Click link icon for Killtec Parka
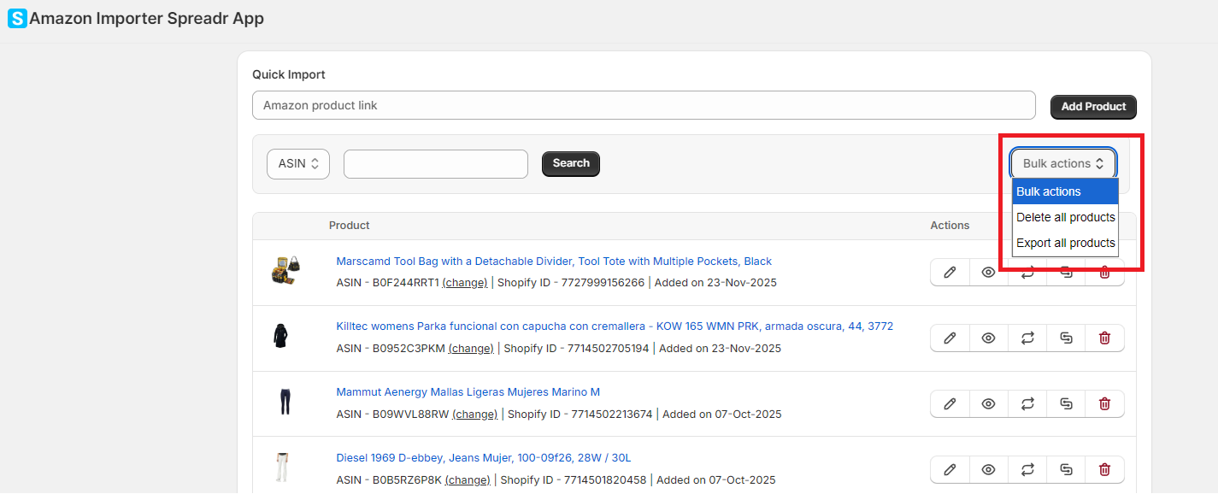Screen dimensions: 1218x494 (1066, 338)
